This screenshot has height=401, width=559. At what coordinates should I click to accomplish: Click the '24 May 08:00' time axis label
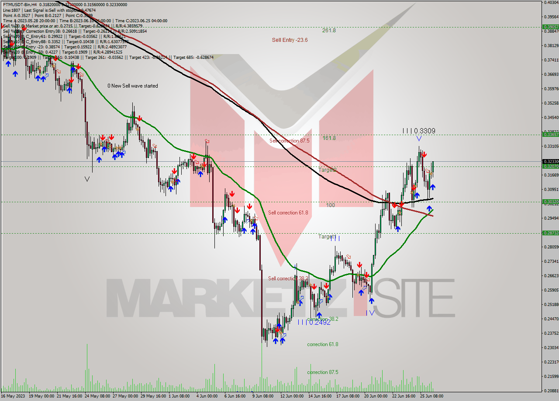pyautogui.click(x=97, y=396)
